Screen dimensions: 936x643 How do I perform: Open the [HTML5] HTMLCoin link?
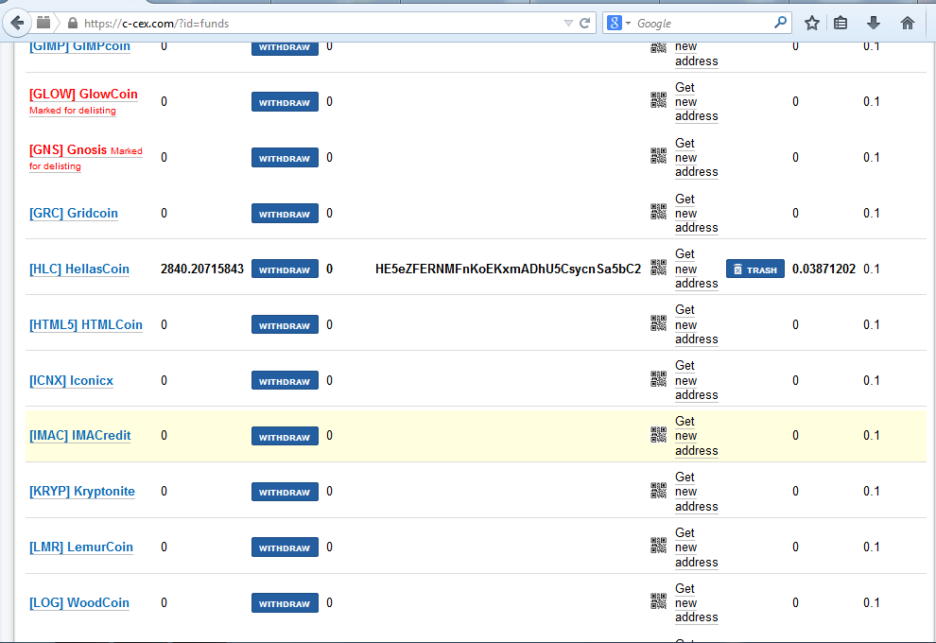pyautogui.click(x=86, y=324)
